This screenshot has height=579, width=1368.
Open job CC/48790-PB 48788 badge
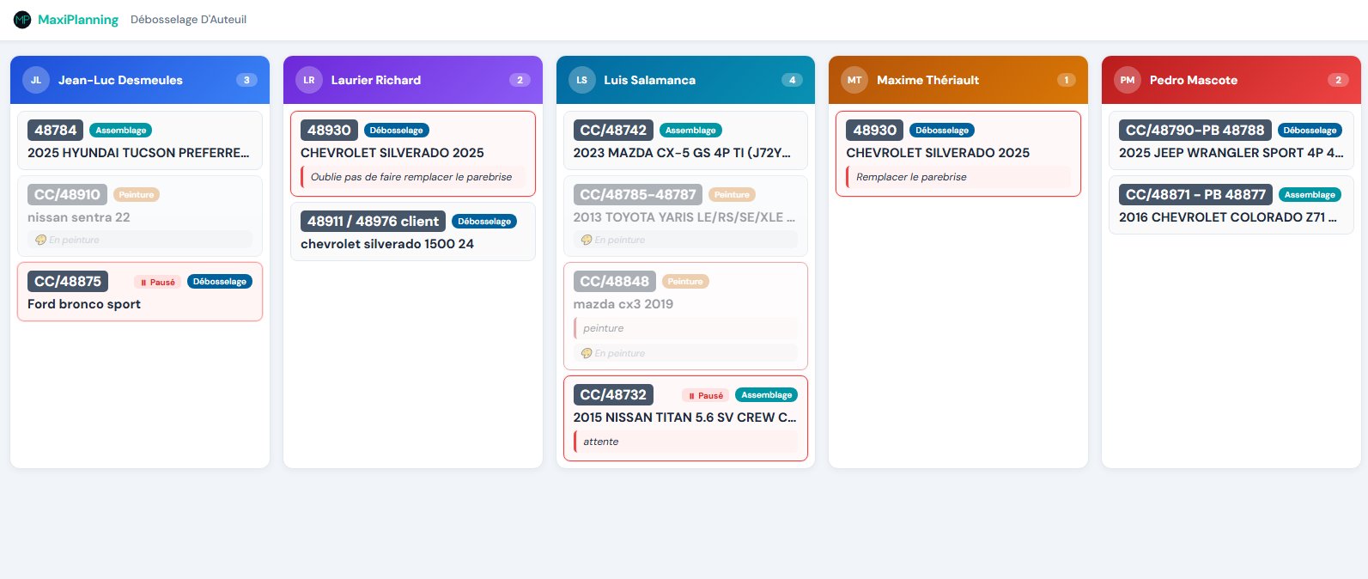(1195, 130)
